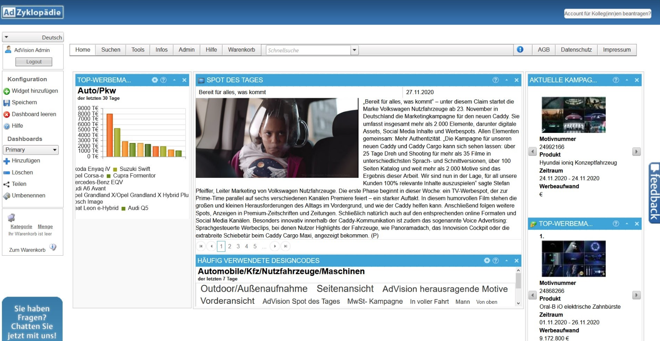Screen dimensions: 660x341
Task: Open gear settings in Häufig verwendete Designcodes
Action: point(487,261)
